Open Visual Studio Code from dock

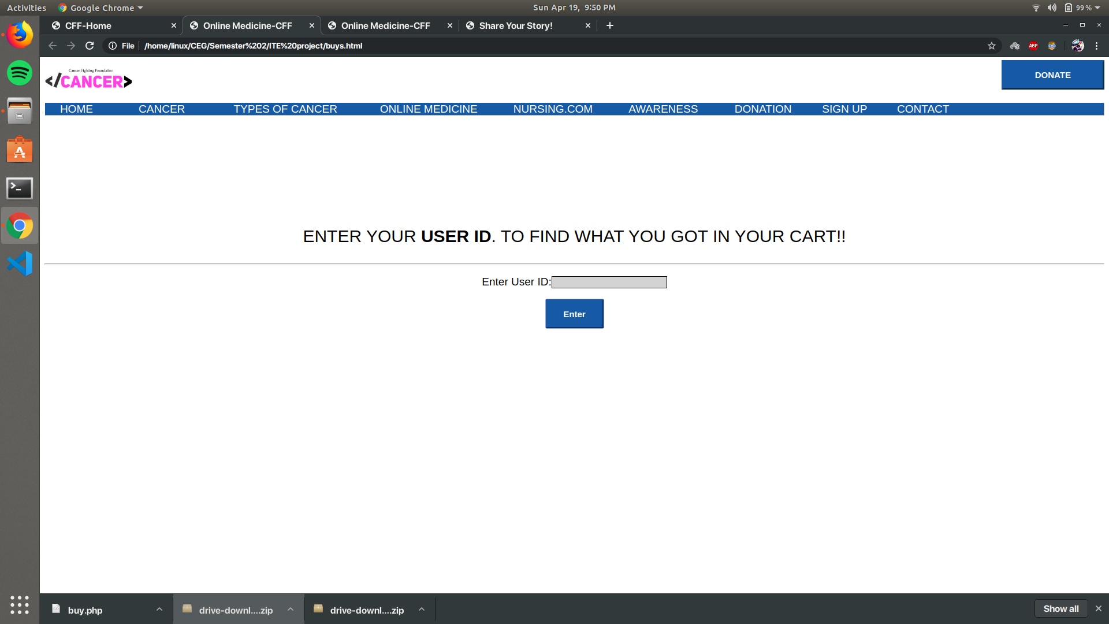click(20, 263)
